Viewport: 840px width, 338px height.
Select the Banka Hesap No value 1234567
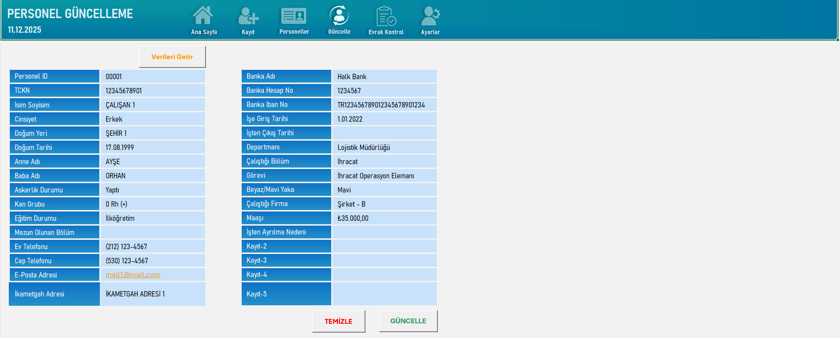(385, 90)
